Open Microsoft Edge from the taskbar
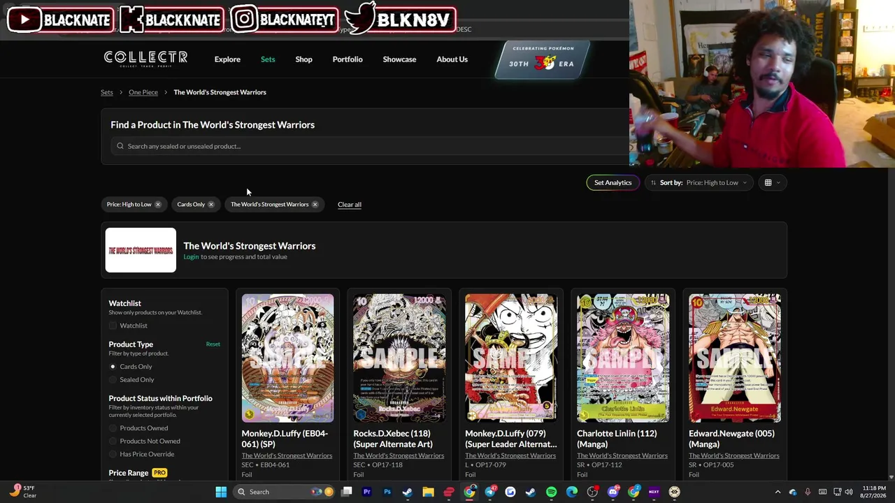This screenshot has width=895, height=503. (571, 492)
